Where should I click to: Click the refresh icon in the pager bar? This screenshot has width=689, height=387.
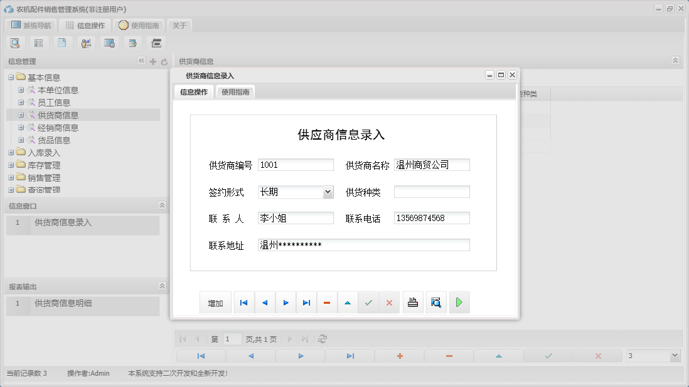tap(323, 338)
